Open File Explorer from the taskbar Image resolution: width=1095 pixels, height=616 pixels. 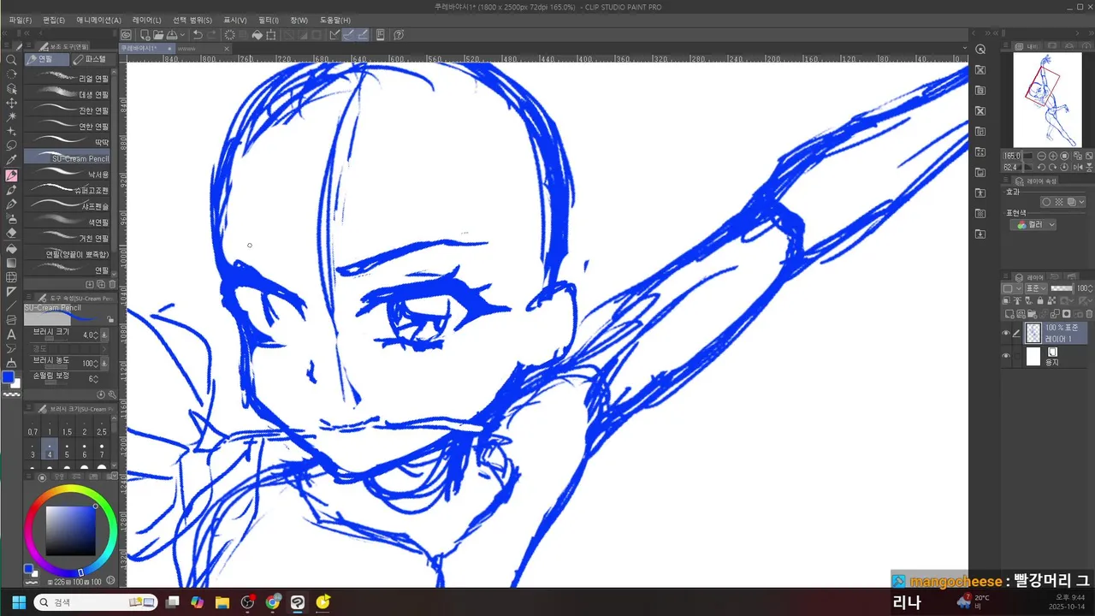tap(222, 602)
